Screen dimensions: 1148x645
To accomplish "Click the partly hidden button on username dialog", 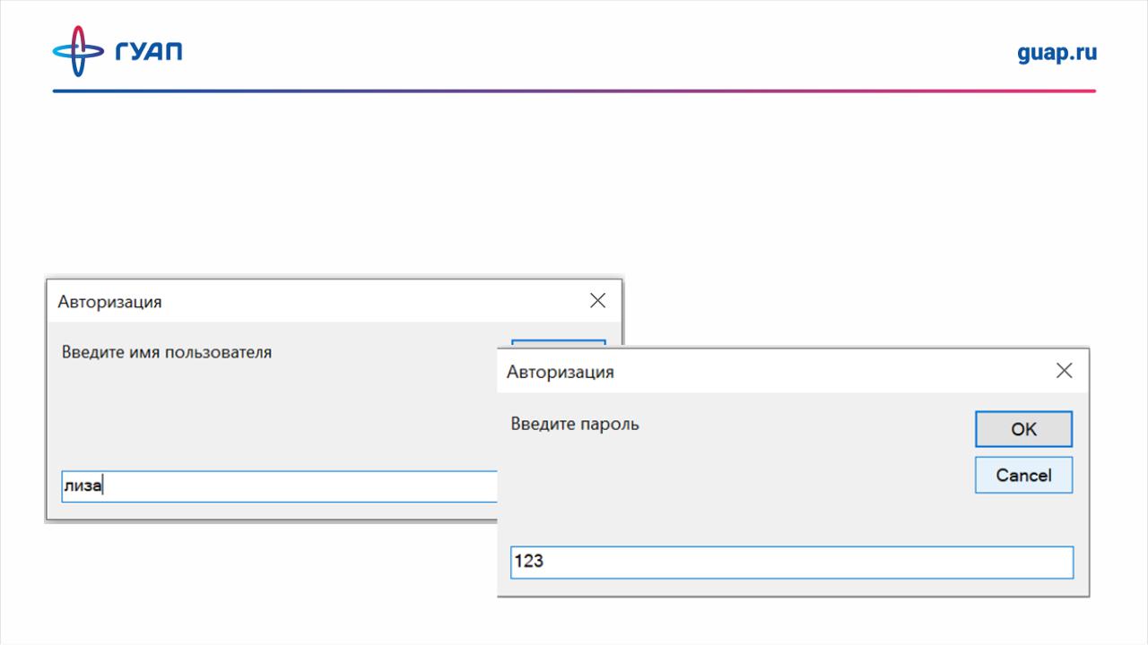I will pos(558,342).
